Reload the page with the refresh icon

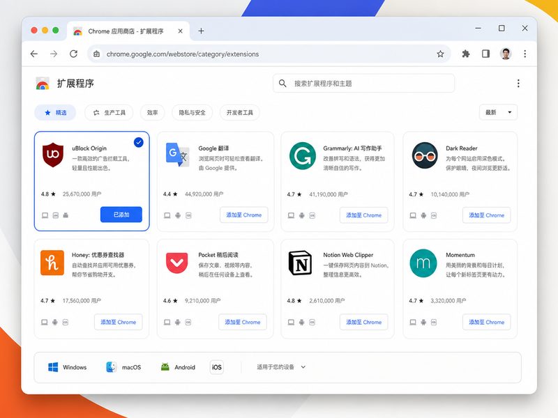(74, 54)
